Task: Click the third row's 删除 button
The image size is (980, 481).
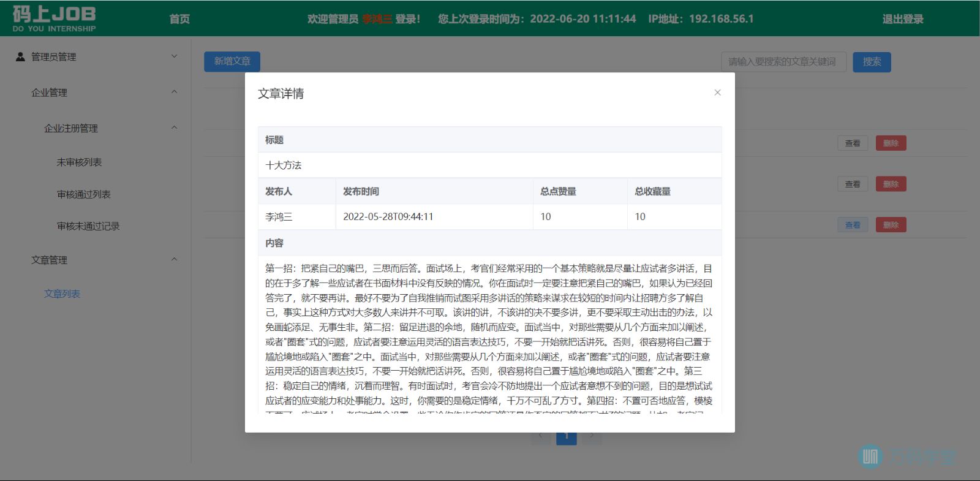Action: [x=891, y=225]
